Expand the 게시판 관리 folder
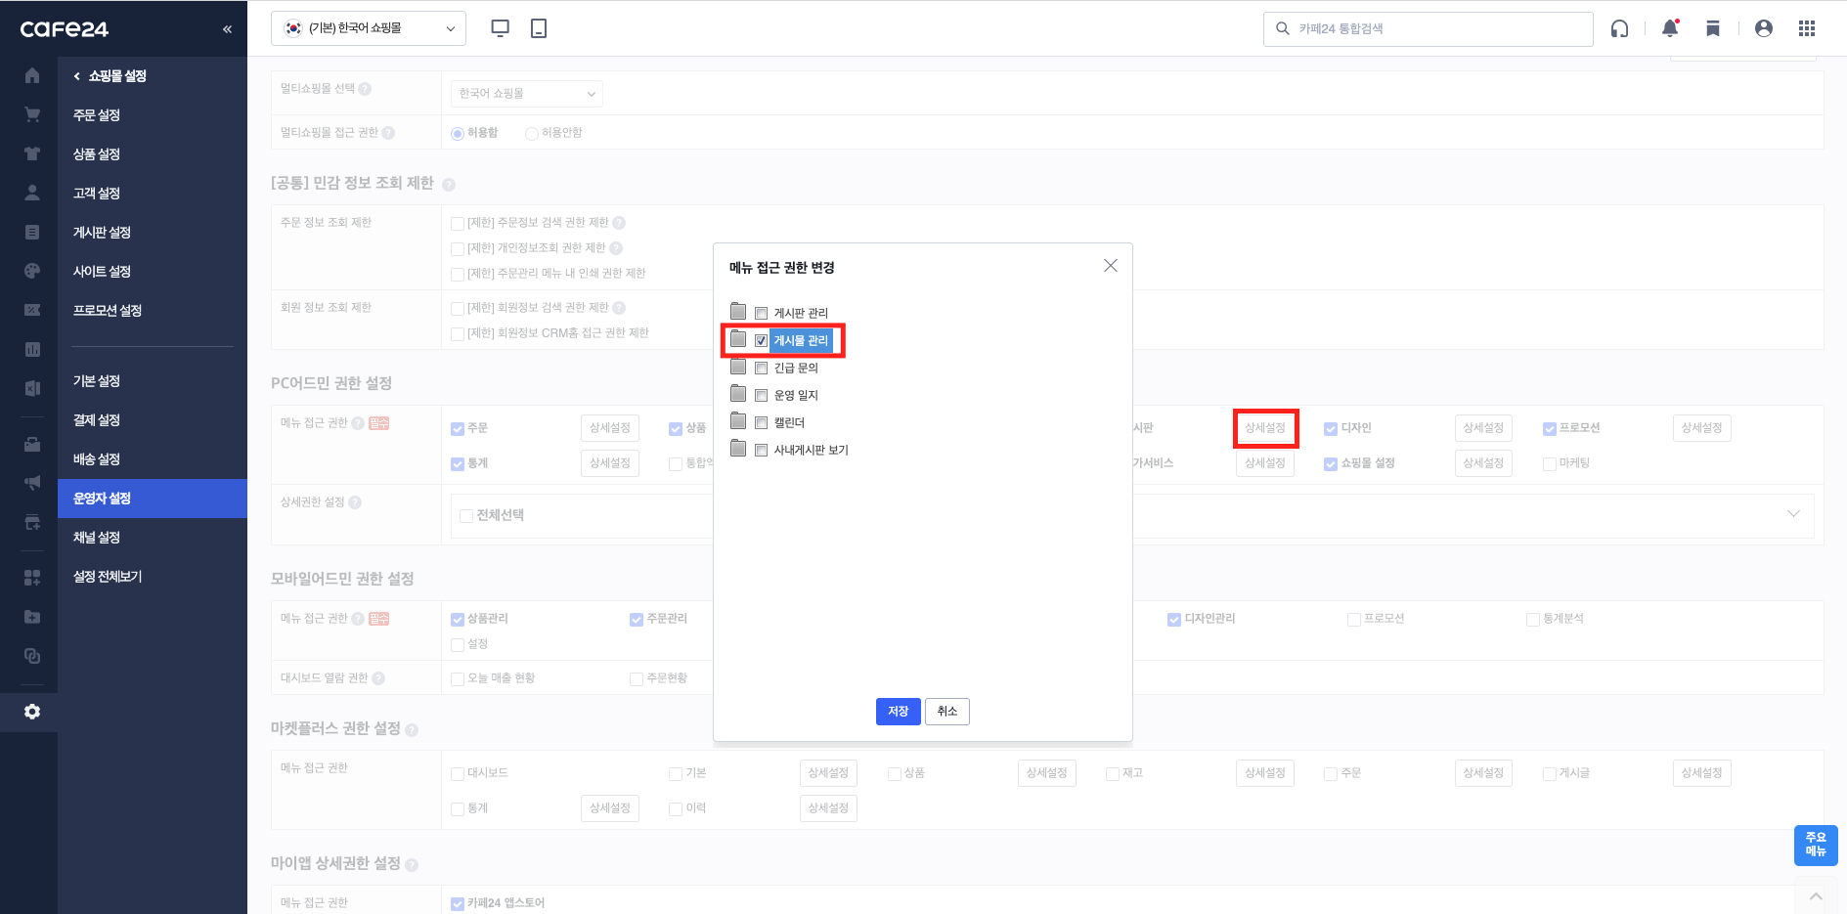The height and width of the screenshot is (914, 1847). pyautogui.click(x=738, y=312)
